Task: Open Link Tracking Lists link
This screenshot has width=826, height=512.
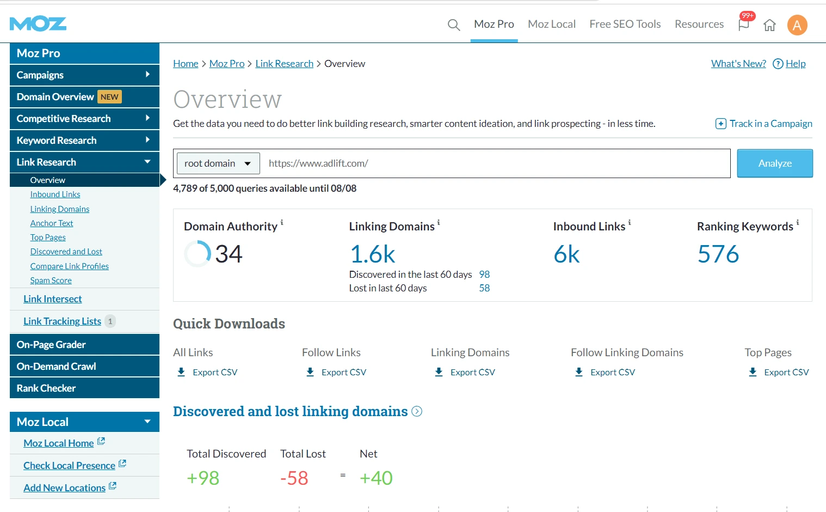Action: [x=63, y=321]
